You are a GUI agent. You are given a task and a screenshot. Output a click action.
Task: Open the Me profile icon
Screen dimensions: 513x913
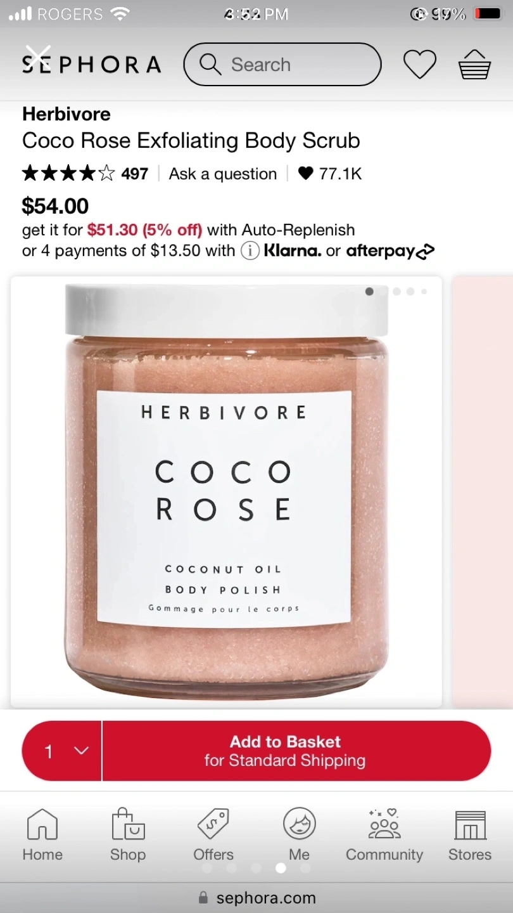coord(299,824)
